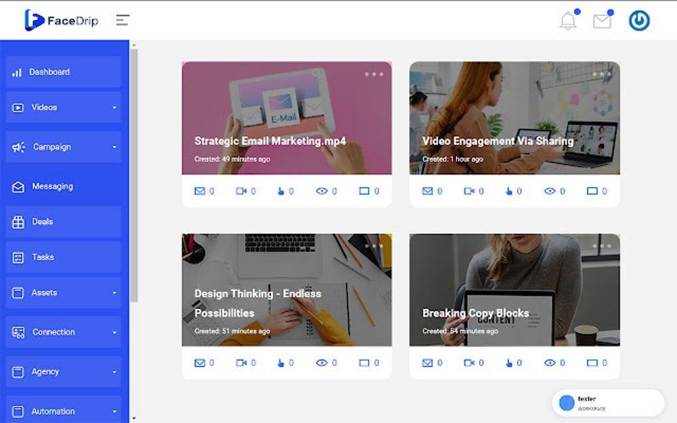
Task: Click views eye icon on Strategic Email Marketing card
Action: click(x=322, y=191)
